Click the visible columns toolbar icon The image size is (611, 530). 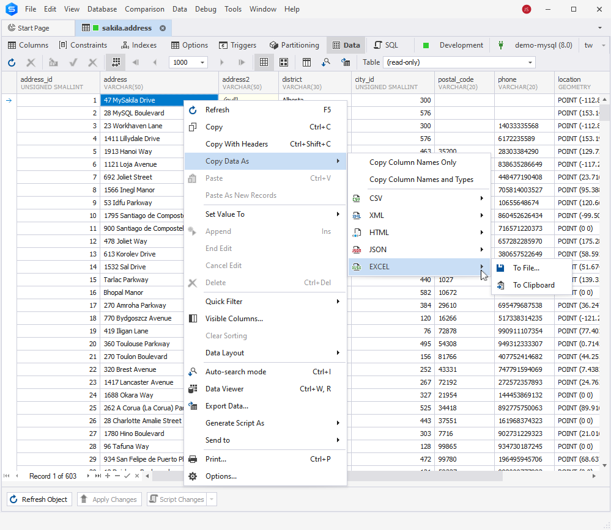pyautogui.click(x=306, y=62)
